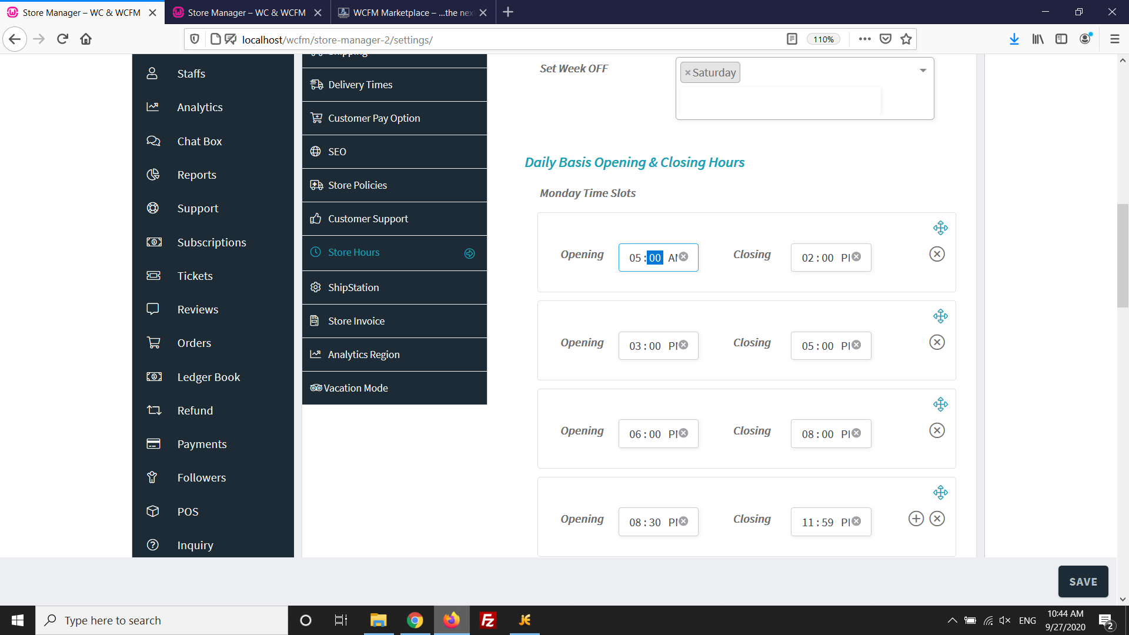Open SEO settings tab

(395, 152)
